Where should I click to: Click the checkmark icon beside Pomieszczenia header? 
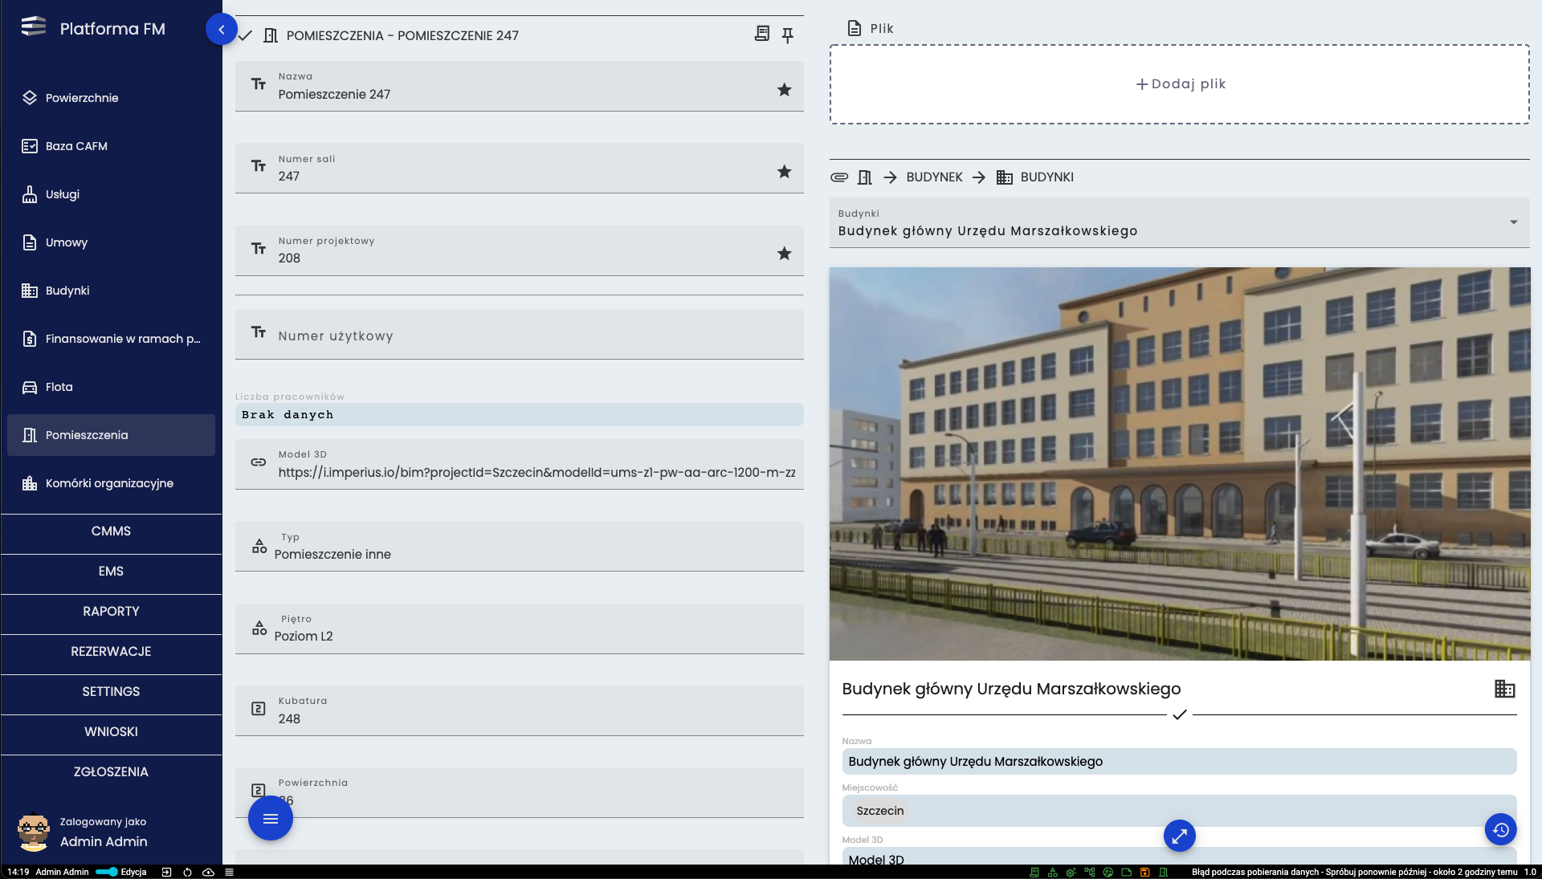tap(245, 35)
